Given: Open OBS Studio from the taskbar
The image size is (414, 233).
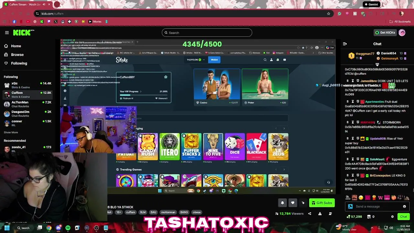Looking at the screenshot, I should 96,228.
